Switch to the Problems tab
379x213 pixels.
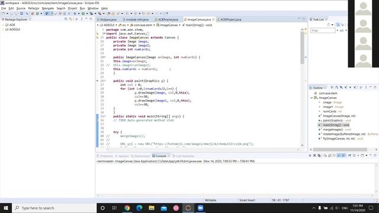[105, 156]
